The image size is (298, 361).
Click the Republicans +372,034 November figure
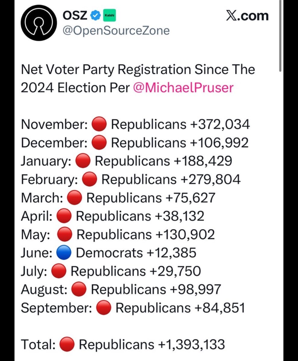pos(180,125)
